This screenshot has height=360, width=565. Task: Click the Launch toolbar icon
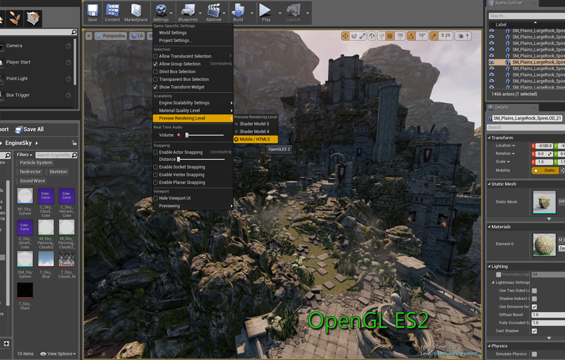(293, 10)
